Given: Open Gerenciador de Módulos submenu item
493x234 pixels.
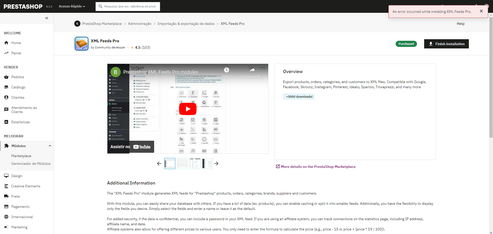Looking at the screenshot, I should click(31, 164).
